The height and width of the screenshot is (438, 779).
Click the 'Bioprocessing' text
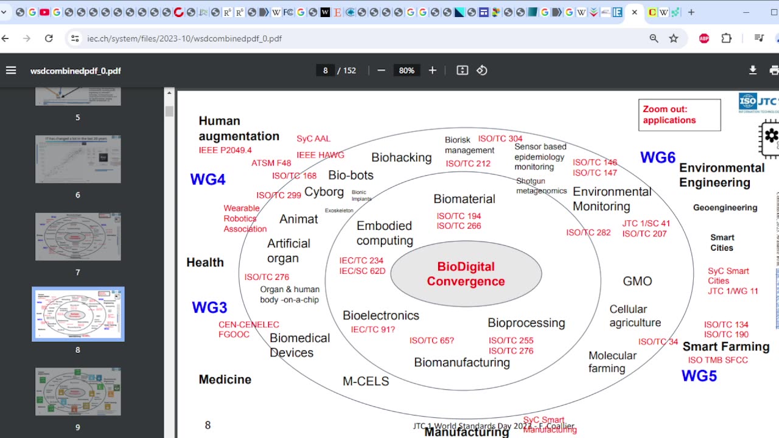(x=526, y=323)
